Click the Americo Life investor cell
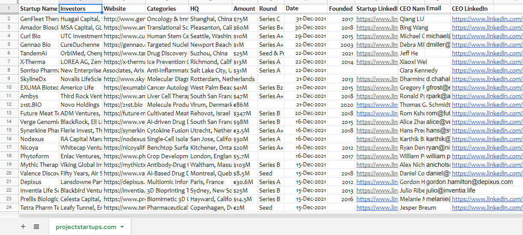523x235 pixels. point(81,87)
